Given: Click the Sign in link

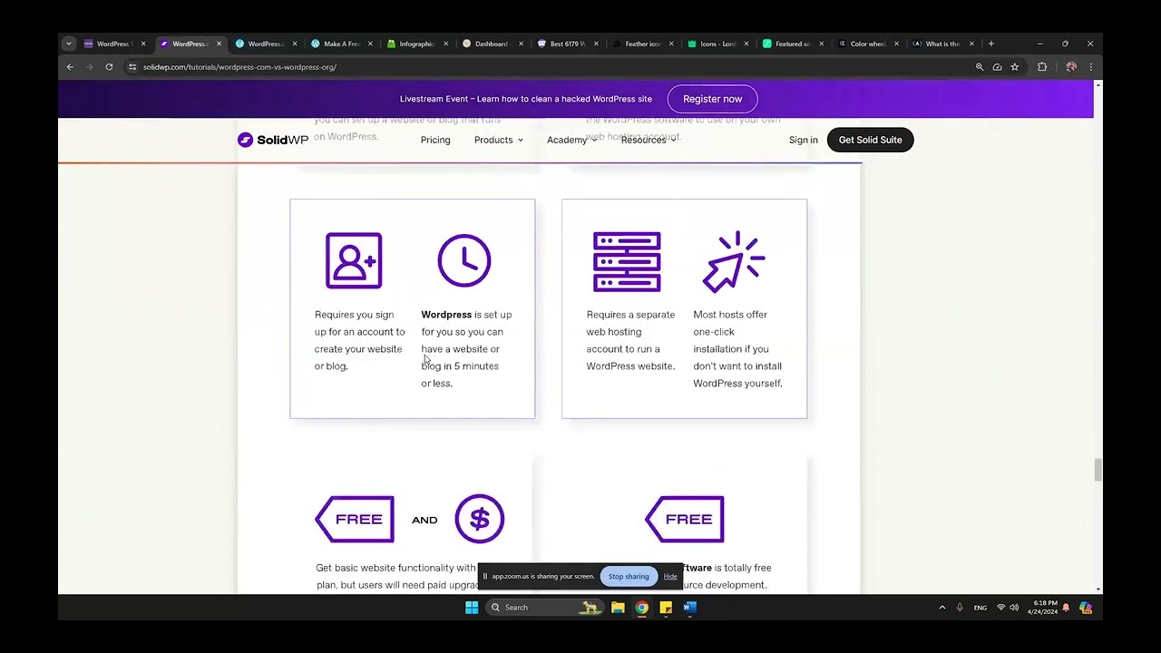Looking at the screenshot, I should pos(803,140).
